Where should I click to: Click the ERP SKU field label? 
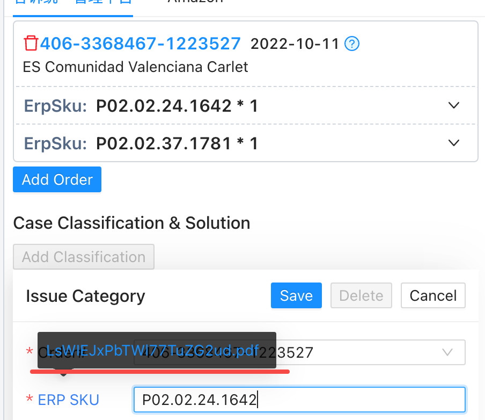pos(68,400)
